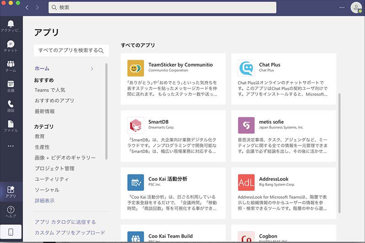Select the 教育 category
The height and width of the screenshot is (243, 365).
40,136
